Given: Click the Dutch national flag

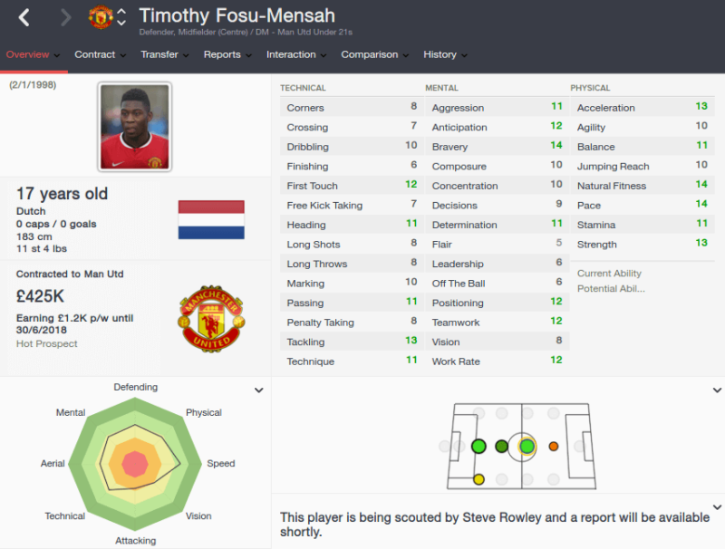Looking at the screenshot, I should 211,219.
